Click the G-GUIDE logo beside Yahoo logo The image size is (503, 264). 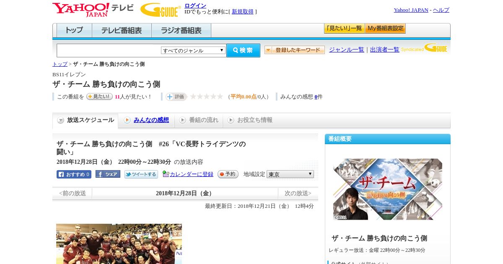tap(161, 10)
